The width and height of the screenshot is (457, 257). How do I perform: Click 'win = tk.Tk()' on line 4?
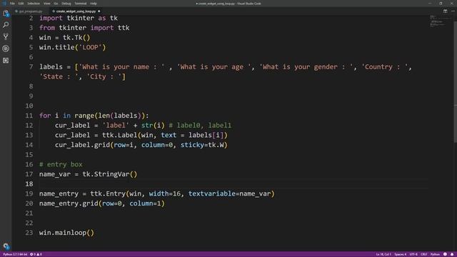(x=65, y=38)
